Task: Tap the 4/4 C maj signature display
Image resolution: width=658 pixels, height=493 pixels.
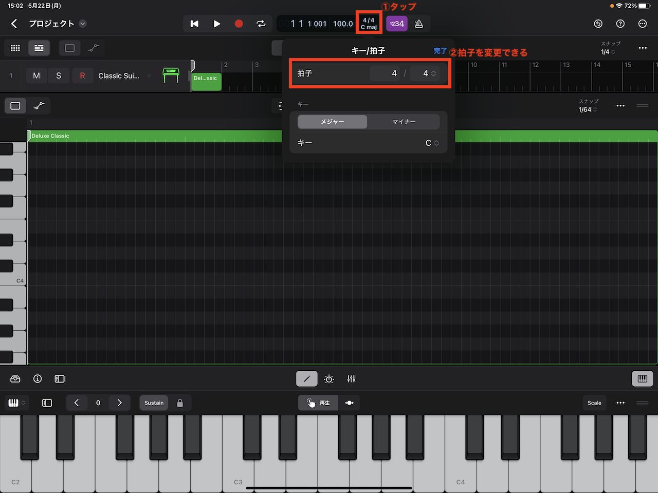Action: (369, 24)
